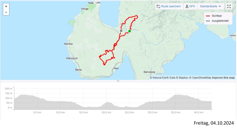
Task: Toggle fullscreen map view icon
Action: coord(229,6)
